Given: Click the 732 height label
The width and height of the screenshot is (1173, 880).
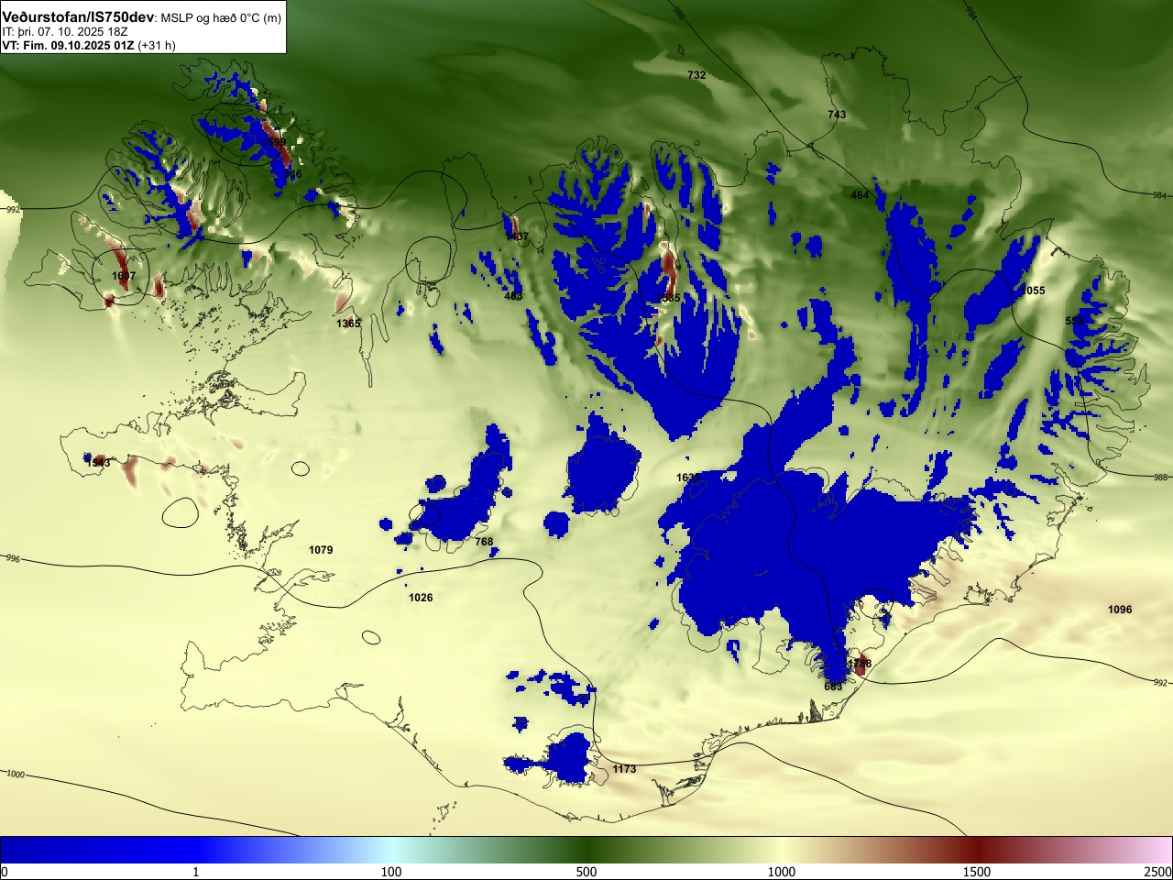Looking at the screenshot, I should pyautogui.click(x=696, y=75).
